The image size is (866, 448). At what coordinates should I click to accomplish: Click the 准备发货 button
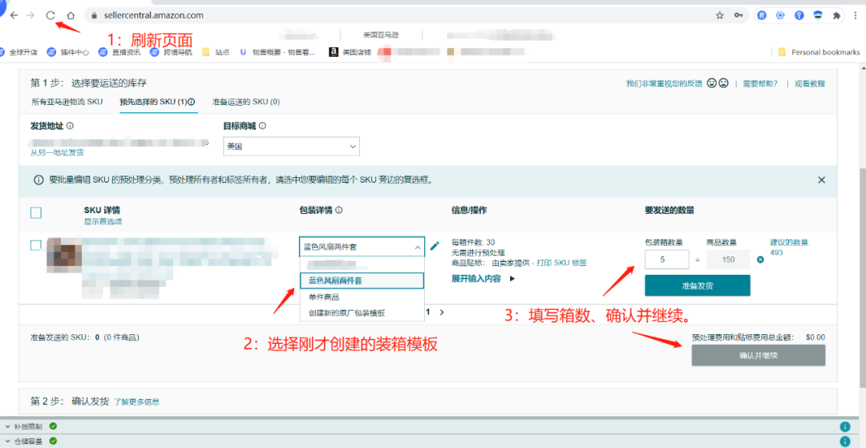697,285
